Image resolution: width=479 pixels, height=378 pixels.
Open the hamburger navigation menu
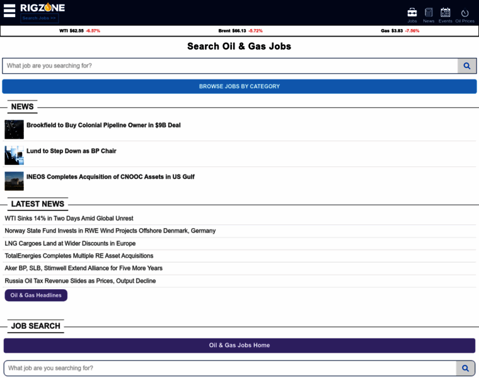pyautogui.click(x=9, y=11)
